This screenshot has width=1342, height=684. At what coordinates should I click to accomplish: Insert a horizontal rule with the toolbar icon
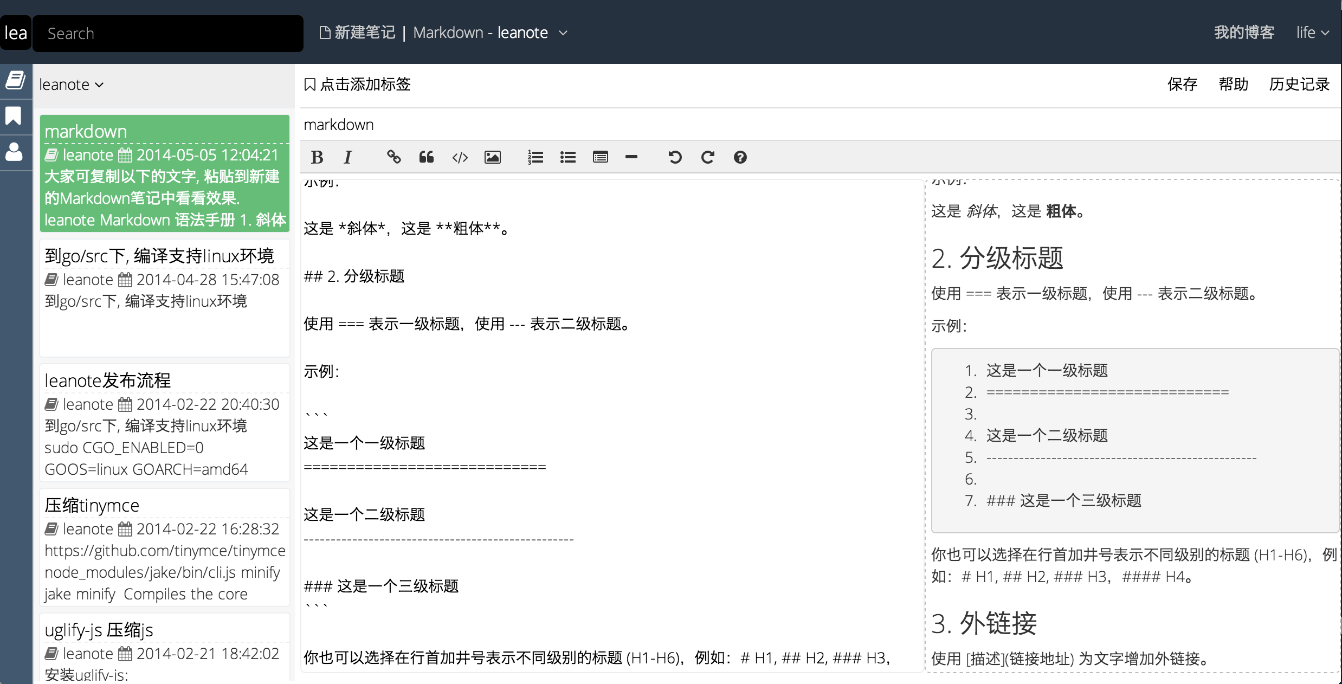pyautogui.click(x=631, y=157)
